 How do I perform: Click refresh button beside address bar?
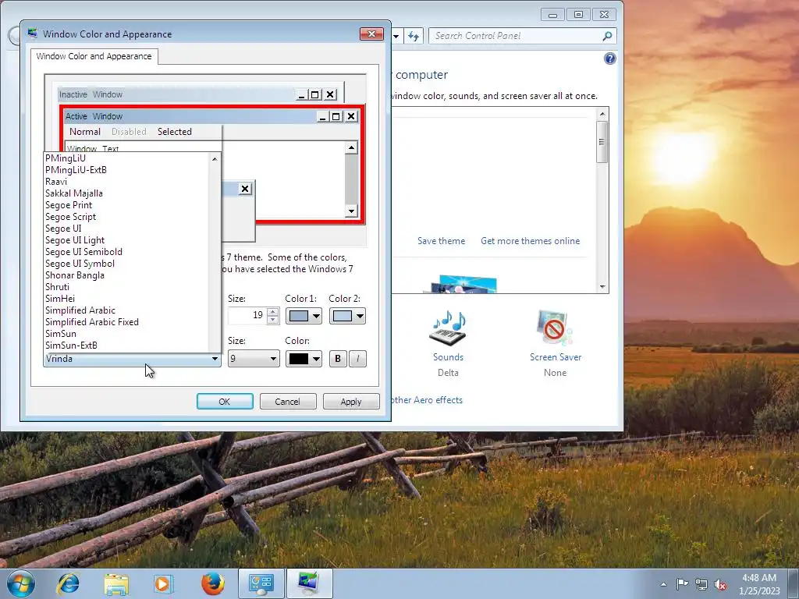(414, 36)
